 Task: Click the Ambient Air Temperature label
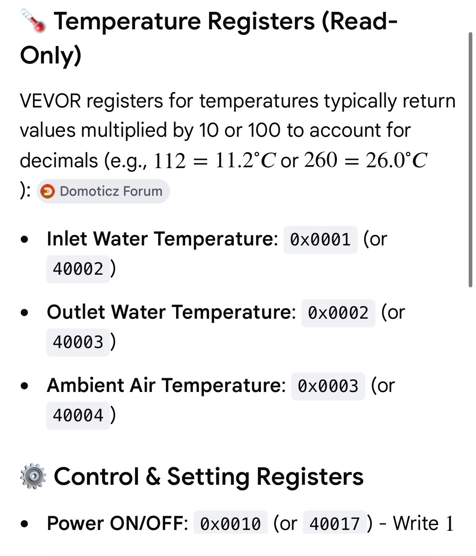coord(166,385)
